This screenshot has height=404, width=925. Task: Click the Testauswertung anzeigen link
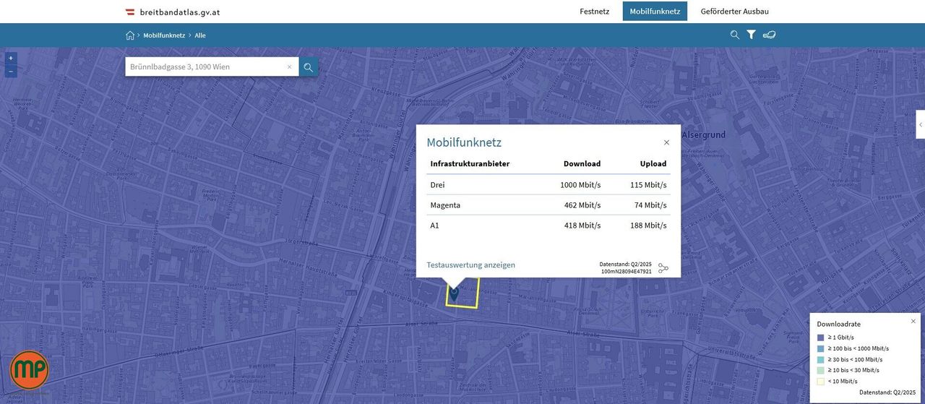[470, 265]
